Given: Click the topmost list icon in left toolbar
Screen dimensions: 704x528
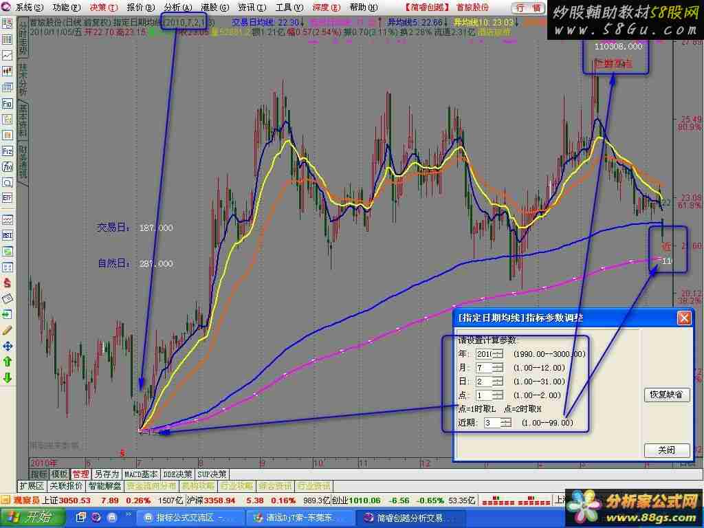Looking at the screenshot, I should click(7, 24).
